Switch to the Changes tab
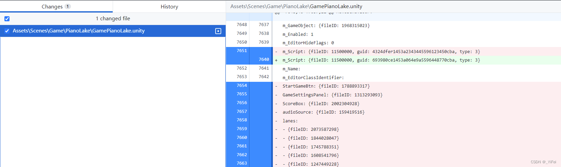The height and width of the screenshot is (167, 561). pyautogui.click(x=56, y=6)
